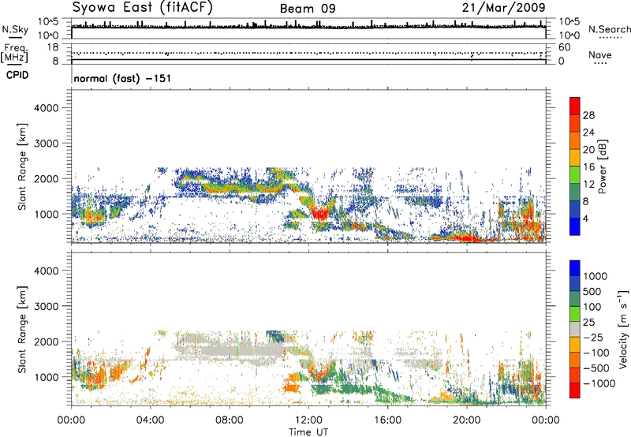Click the '28' tick on the Power colorbar

tap(588, 115)
